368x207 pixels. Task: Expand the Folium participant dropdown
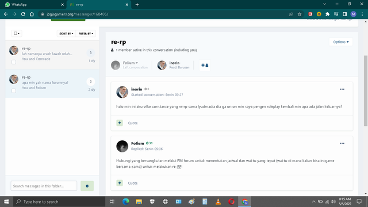click(x=131, y=63)
